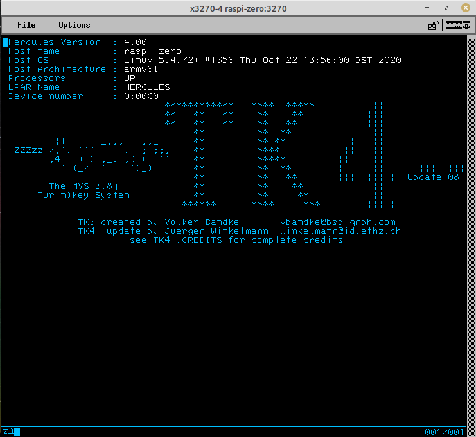This screenshot has height=437, width=476.
Task: Click the window title x3270-4 raspi-zero:3270
Action: point(238,8)
